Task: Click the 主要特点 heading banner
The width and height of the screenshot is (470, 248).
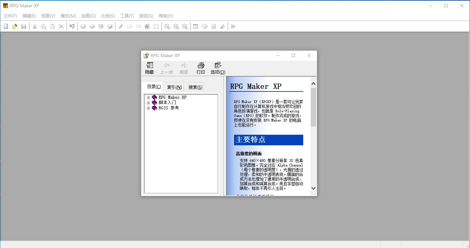Action: 269,140
